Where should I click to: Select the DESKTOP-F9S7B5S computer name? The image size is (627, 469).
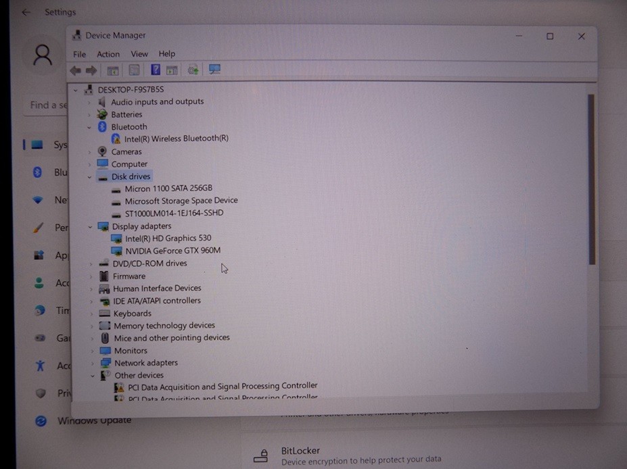[x=131, y=89]
